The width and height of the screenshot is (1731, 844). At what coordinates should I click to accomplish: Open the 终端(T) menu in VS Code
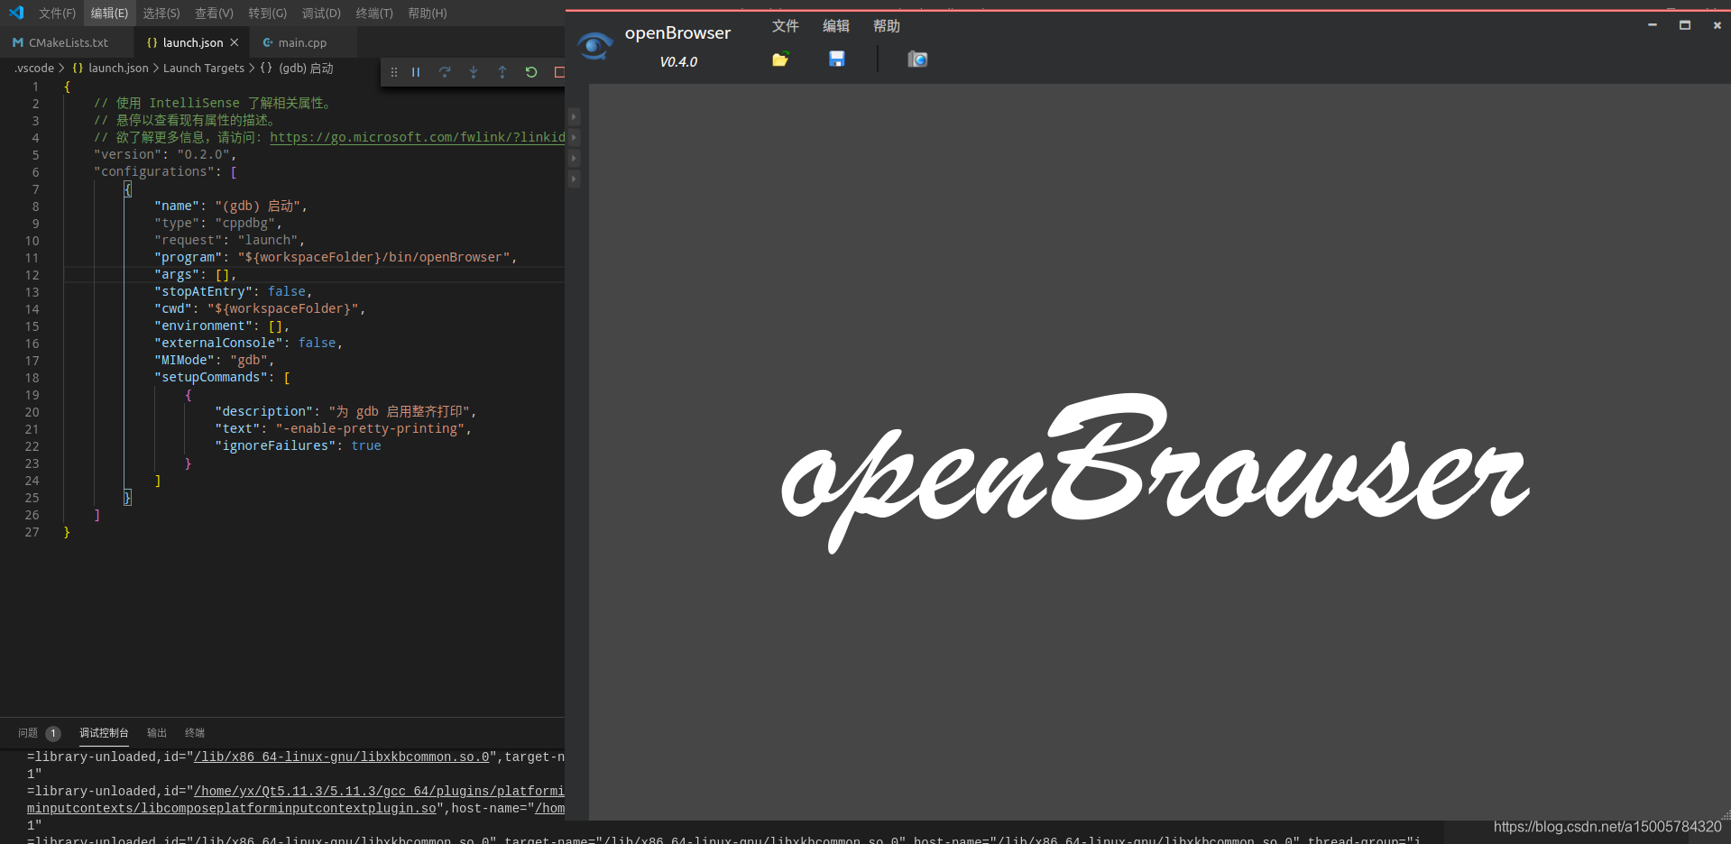pyautogui.click(x=374, y=13)
